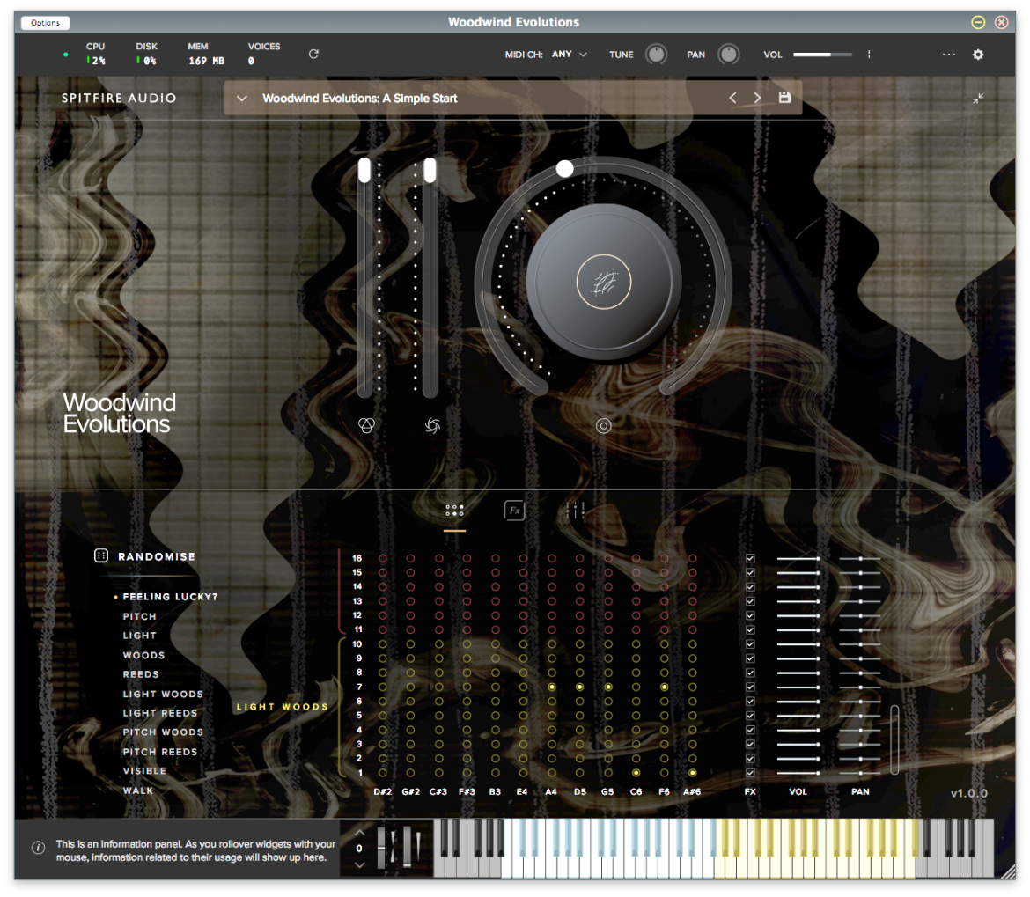This screenshot has height=897, width=1030.
Task: Click the target icon below the big knob
Action: 604,426
